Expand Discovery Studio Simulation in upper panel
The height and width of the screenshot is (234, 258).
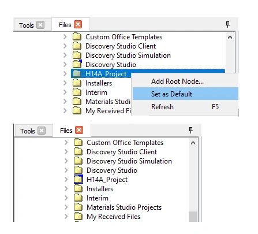click(x=65, y=55)
